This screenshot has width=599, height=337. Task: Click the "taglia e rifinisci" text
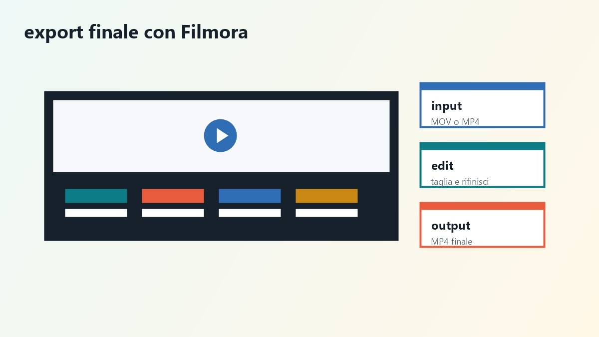[x=460, y=182]
